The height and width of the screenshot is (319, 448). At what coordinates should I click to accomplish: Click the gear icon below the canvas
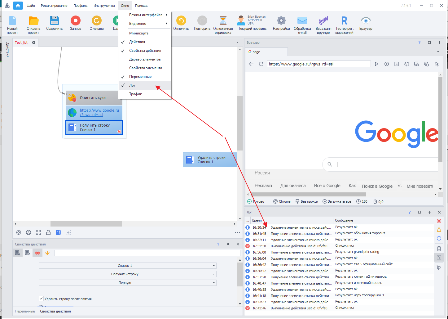pyautogui.click(x=19, y=232)
